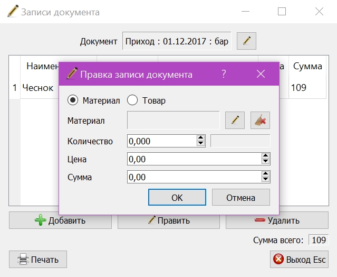Increase Количество with the up arrow
The width and height of the screenshot is (337, 277).
pos(201,138)
